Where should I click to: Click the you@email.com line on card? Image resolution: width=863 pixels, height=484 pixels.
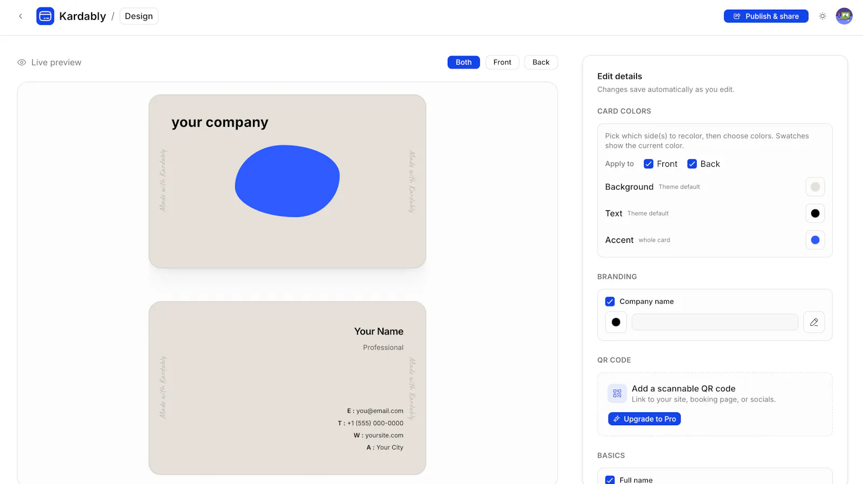tap(375, 411)
